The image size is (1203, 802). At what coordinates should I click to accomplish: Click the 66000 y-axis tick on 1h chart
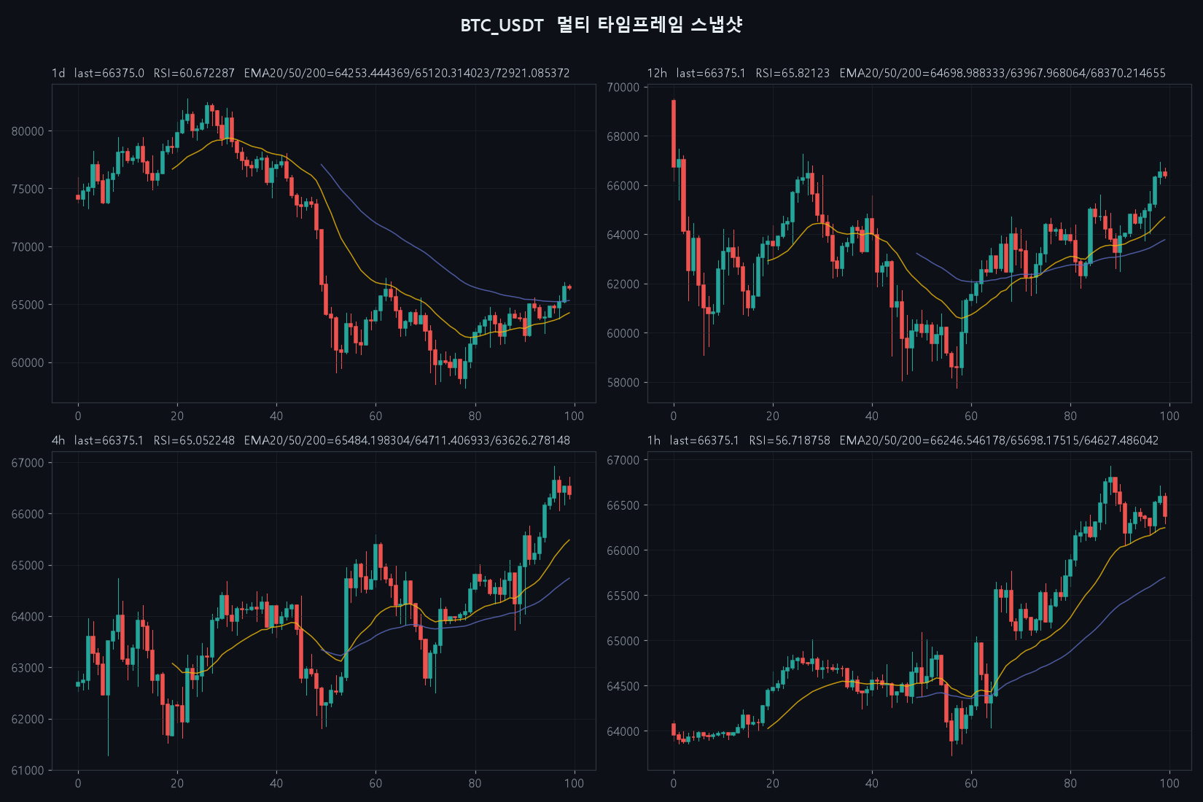click(x=623, y=550)
